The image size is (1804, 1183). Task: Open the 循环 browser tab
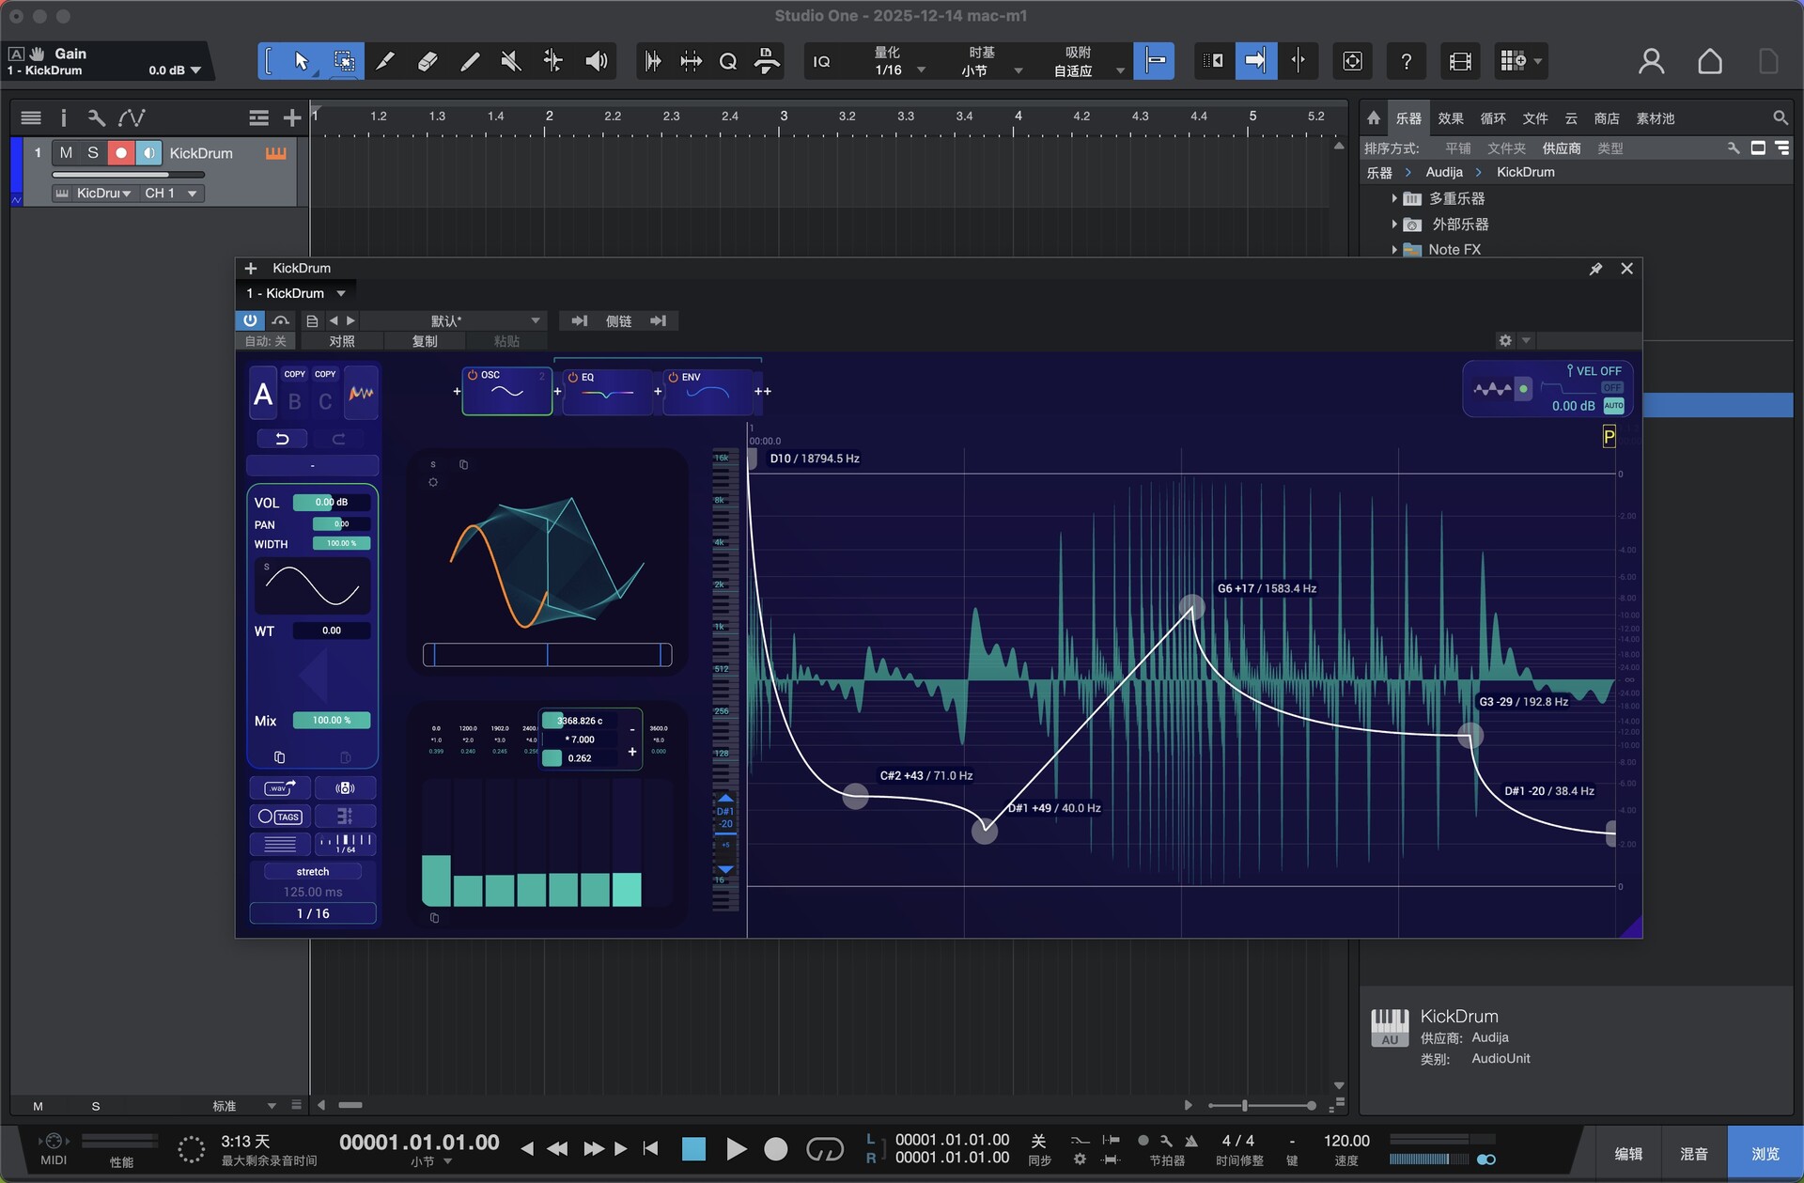point(1492,118)
